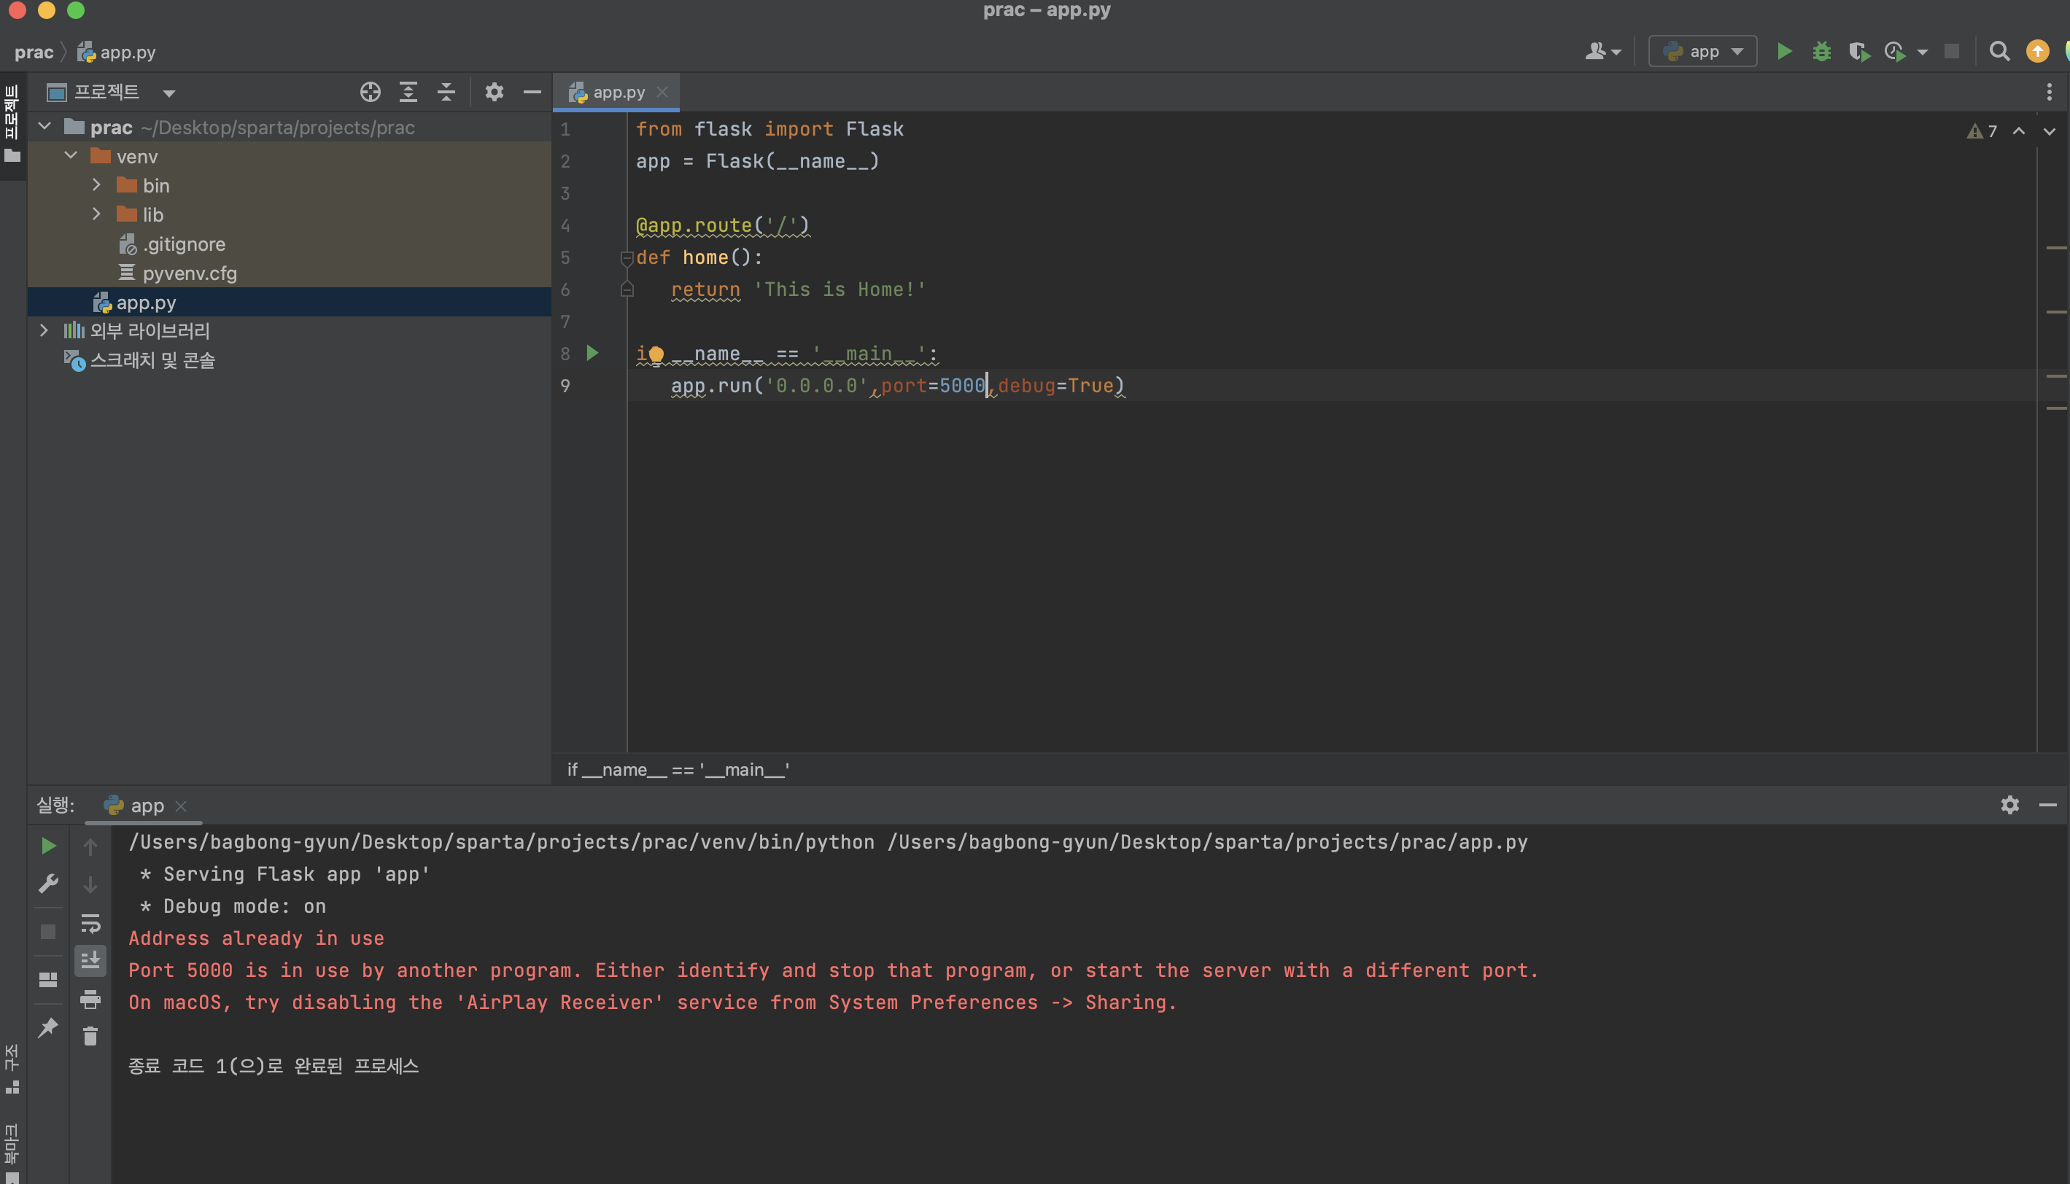Image resolution: width=2070 pixels, height=1184 pixels.
Task: Open Search Everywhere magnifier icon
Action: (x=1999, y=52)
